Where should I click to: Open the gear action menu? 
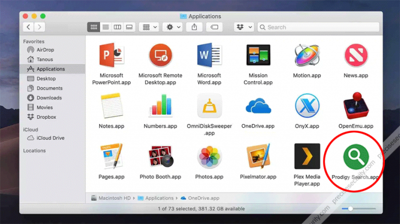pyautogui.click(x=173, y=27)
